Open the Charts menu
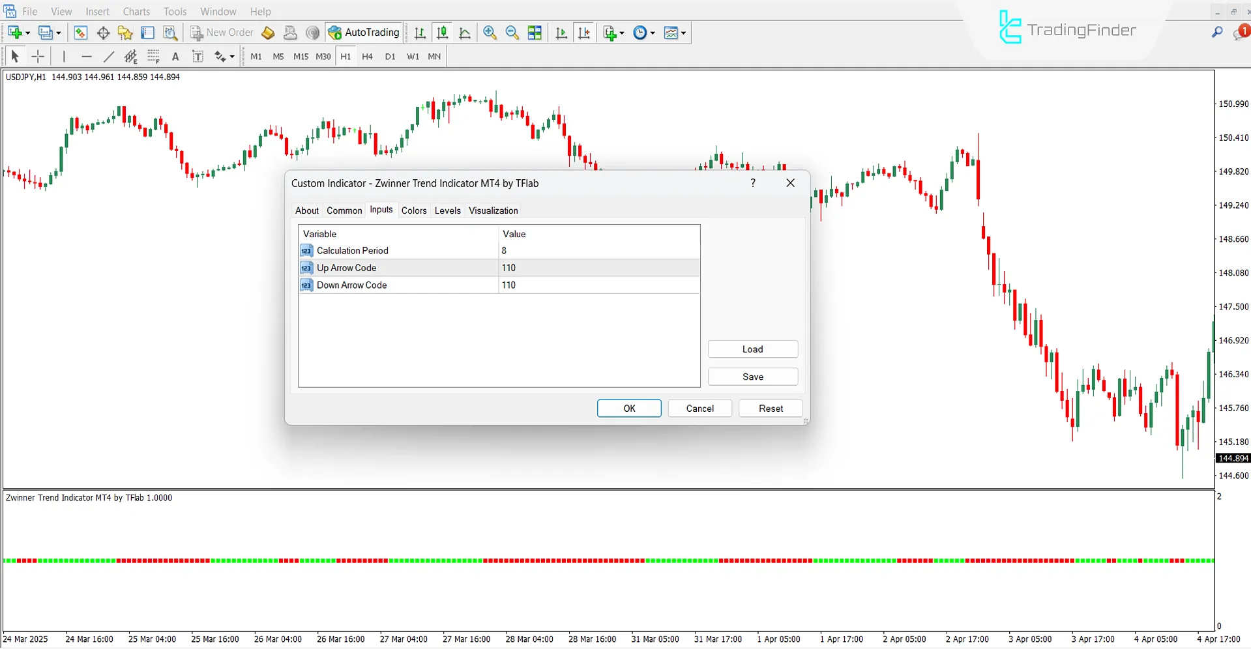 click(136, 11)
